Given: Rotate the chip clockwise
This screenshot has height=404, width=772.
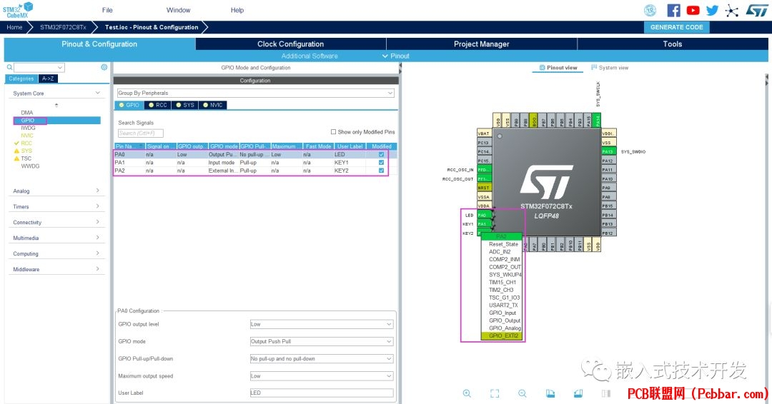Looking at the screenshot, I should coord(550,393).
